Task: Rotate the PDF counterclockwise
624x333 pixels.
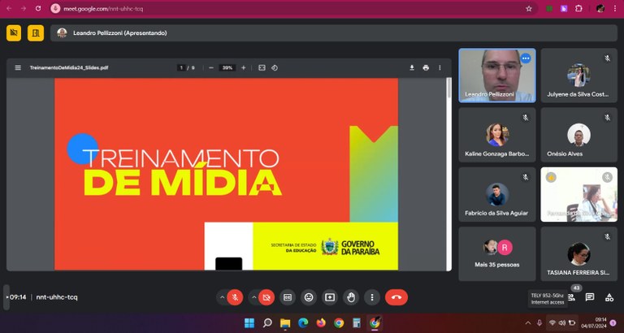Action: point(275,67)
